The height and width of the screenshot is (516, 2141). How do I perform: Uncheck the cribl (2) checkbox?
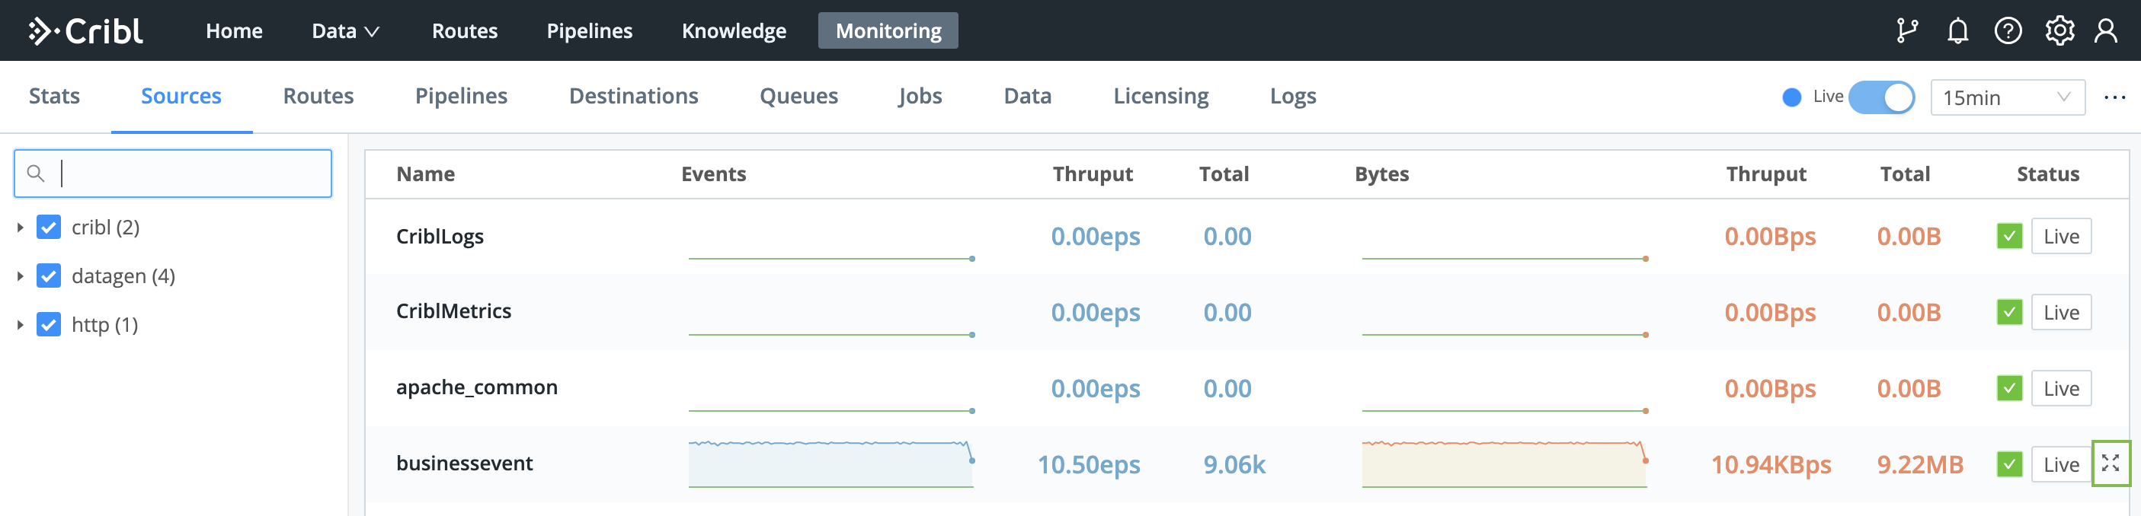pos(49,228)
